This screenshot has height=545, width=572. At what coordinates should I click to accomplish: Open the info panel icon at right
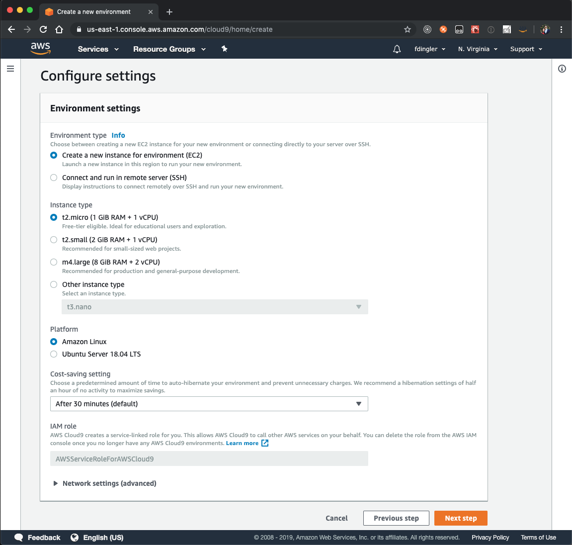click(562, 69)
